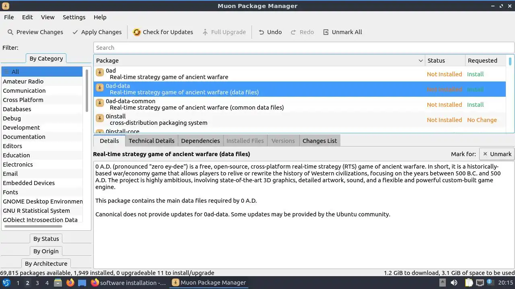Select the Education category
Viewport: 515px width, 289px height.
[42, 155]
